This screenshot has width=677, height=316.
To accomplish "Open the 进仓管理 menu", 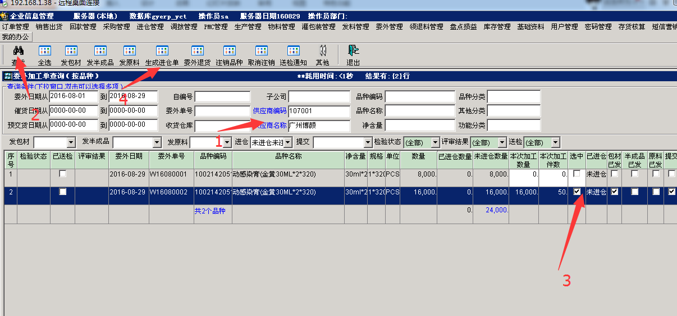I will pos(150,27).
